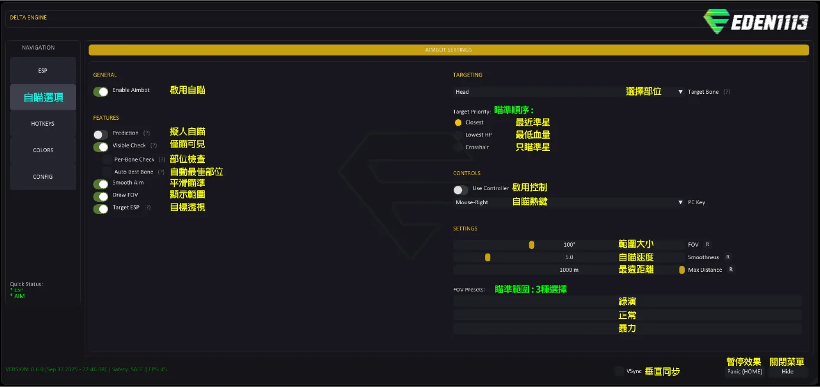Screen dimensions: 820x387
Task: Enable the VSync checkbox
Action: coord(619,371)
